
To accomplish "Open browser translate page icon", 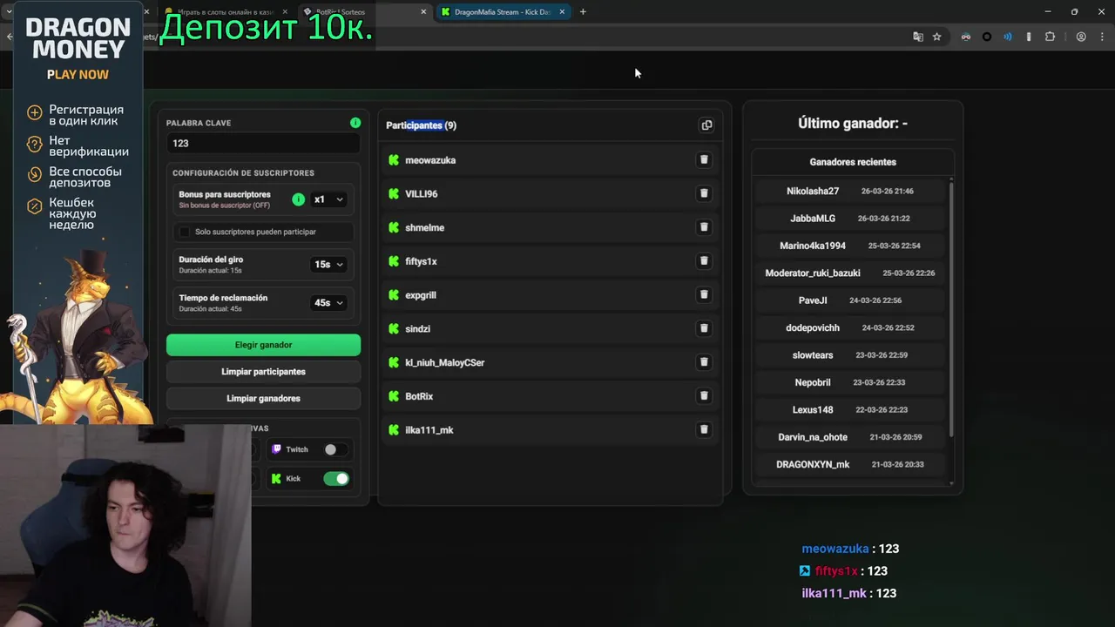I will click(917, 37).
